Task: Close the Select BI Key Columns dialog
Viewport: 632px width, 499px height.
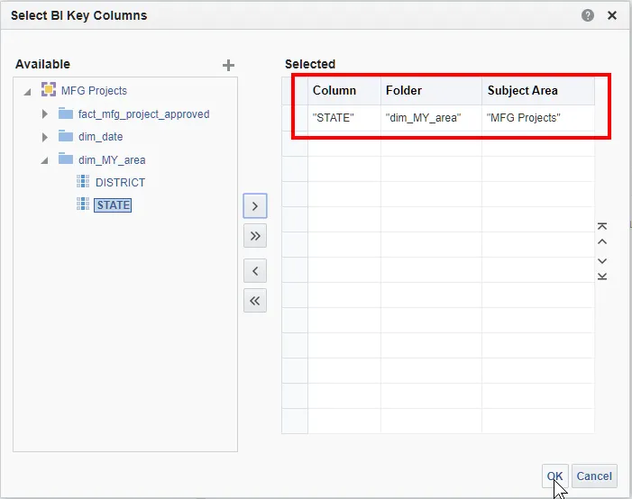Action: (x=612, y=15)
